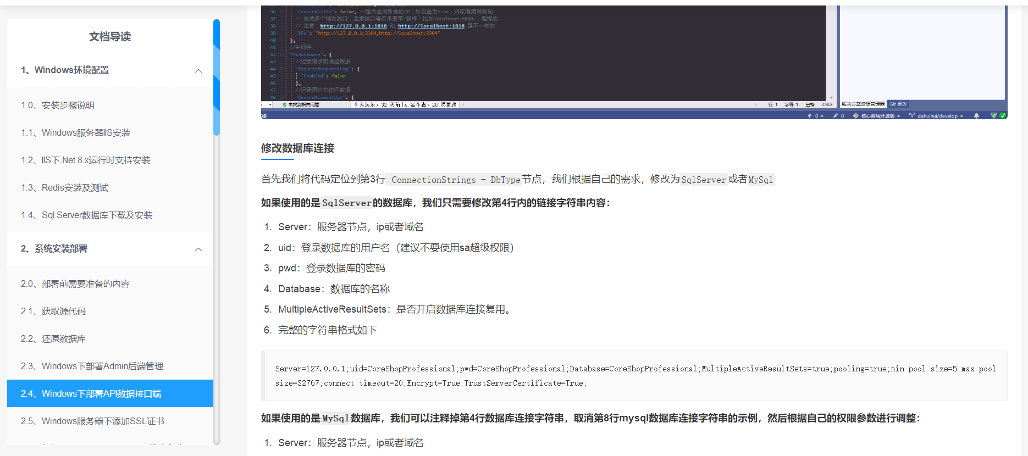Click list item Database：数据库的名称
The width and height of the screenshot is (1028, 456).
pos(334,289)
